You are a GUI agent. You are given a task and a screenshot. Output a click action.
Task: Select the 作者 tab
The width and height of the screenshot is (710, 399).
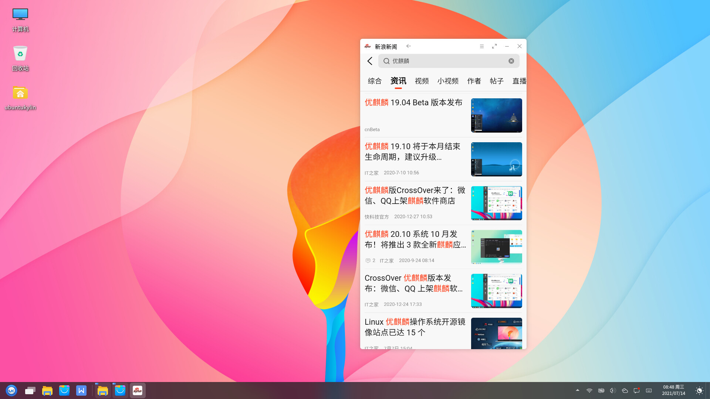point(474,81)
